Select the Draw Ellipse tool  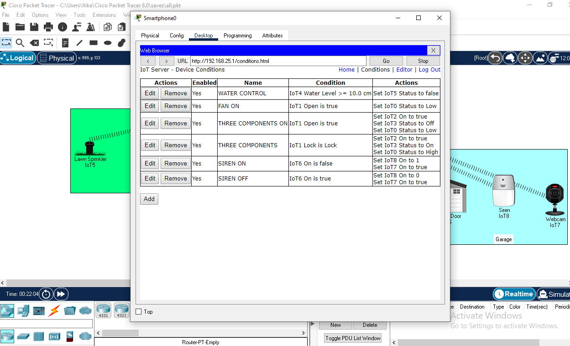(x=108, y=43)
